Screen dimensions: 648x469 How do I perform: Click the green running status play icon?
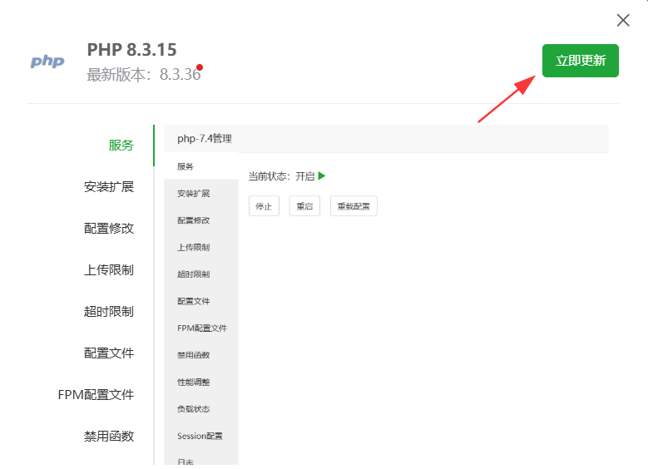[322, 176]
